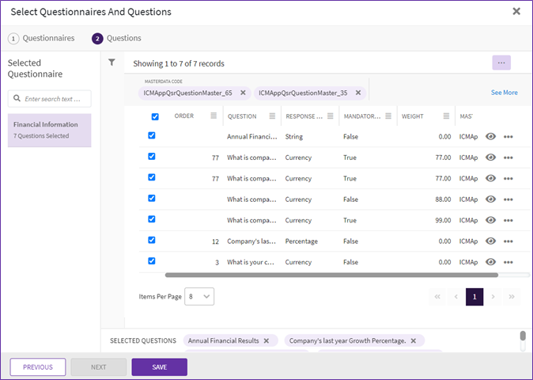Viewport: 533px width, 380px height.
Task: Click the horizontal table scrollbar
Action: pyautogui.click(x=331, y=275)
